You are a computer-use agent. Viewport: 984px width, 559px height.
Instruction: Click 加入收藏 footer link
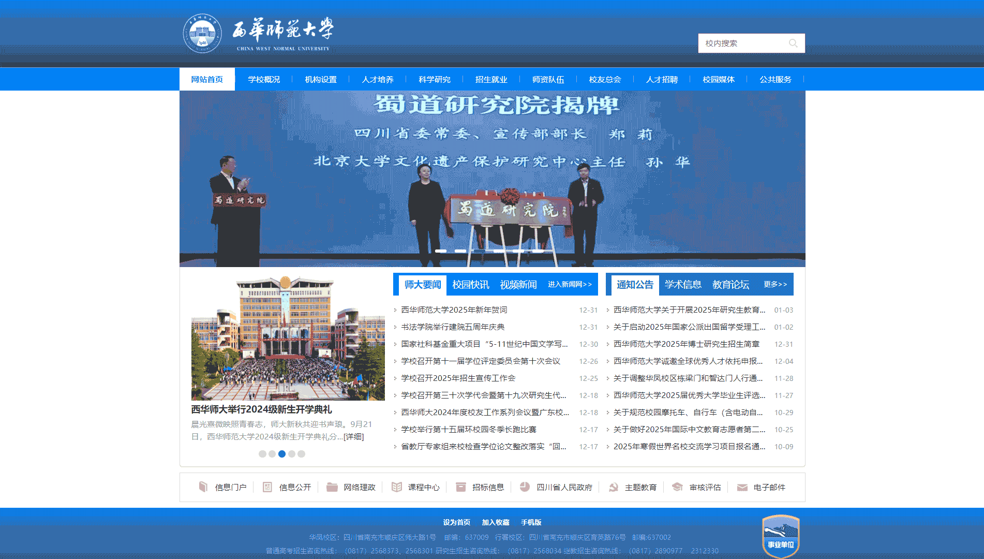[496, 522]
